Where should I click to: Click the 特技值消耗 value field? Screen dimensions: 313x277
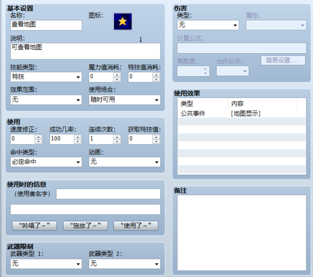141,77
